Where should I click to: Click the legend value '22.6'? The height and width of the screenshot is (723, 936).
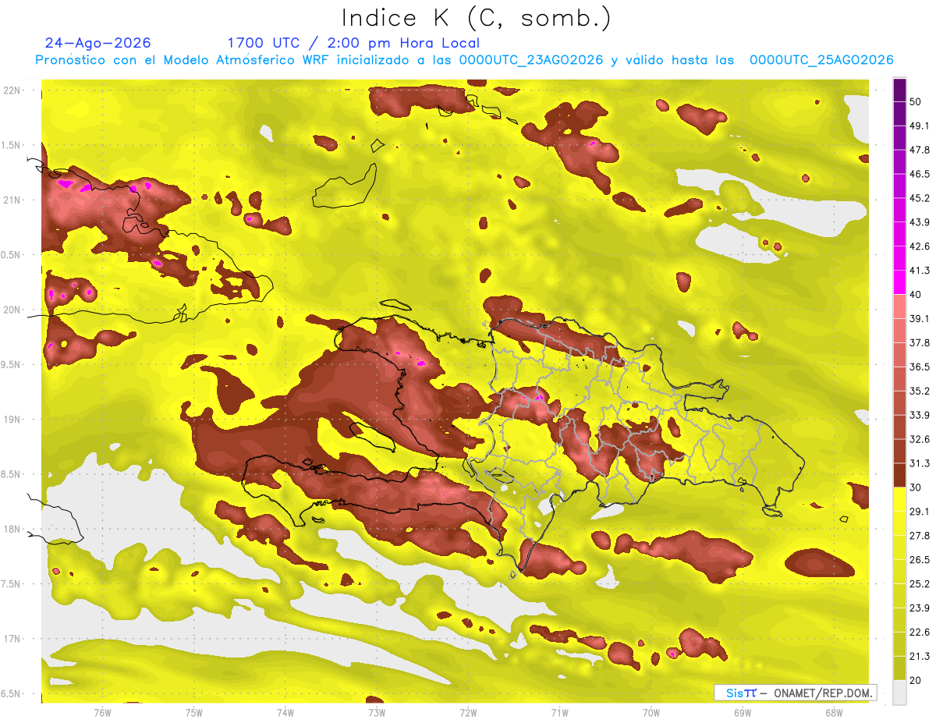pyautogui.click(x=919, y=633)
